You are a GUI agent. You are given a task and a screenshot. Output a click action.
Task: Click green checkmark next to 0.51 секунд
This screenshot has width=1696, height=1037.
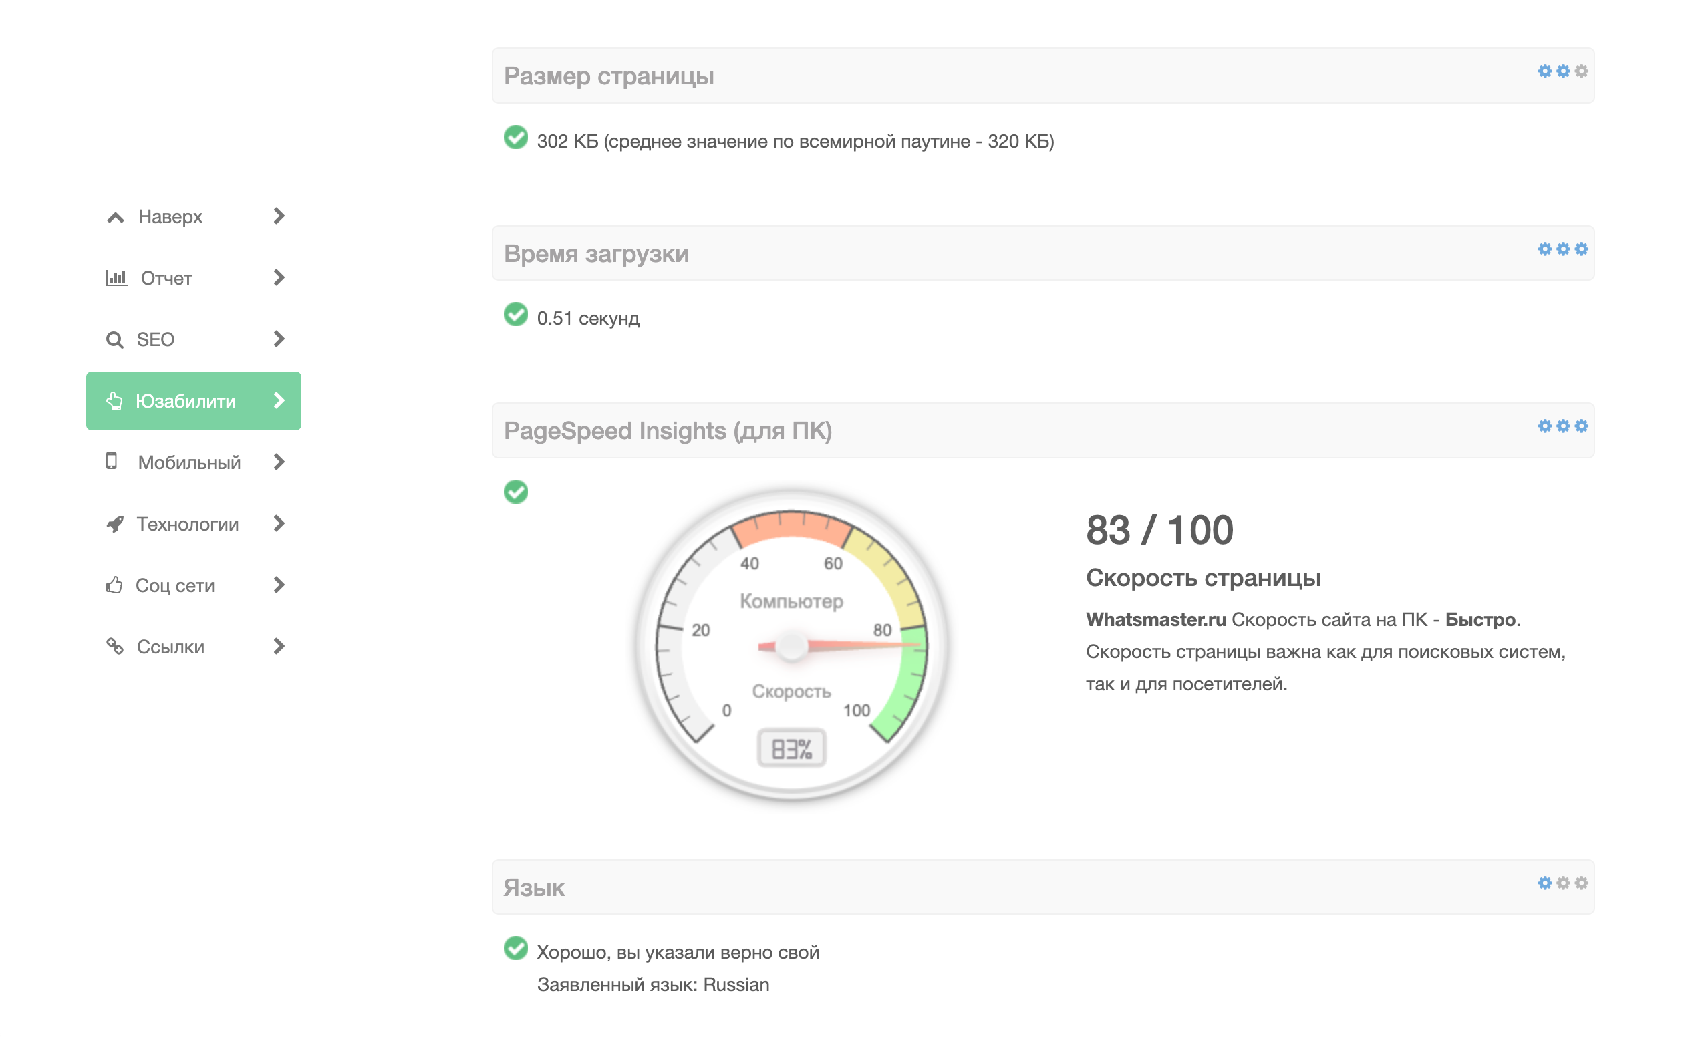point(515,315)
